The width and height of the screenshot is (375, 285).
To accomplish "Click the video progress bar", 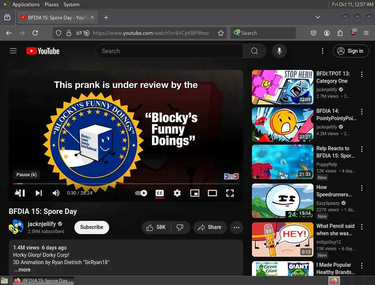I will coord(126,184).
